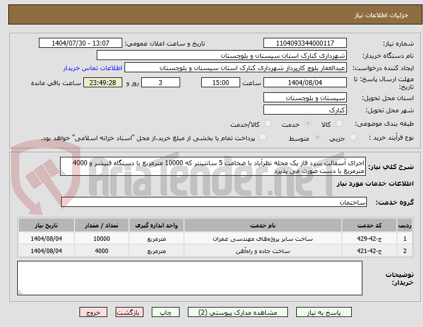Click the پاسخ به نیاز button
The image size is (423, 327).
(x=324, y=312)
